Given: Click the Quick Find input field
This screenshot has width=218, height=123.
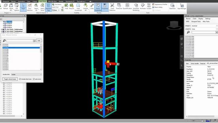Looking at the screenshot, I should tap(57, 7).
